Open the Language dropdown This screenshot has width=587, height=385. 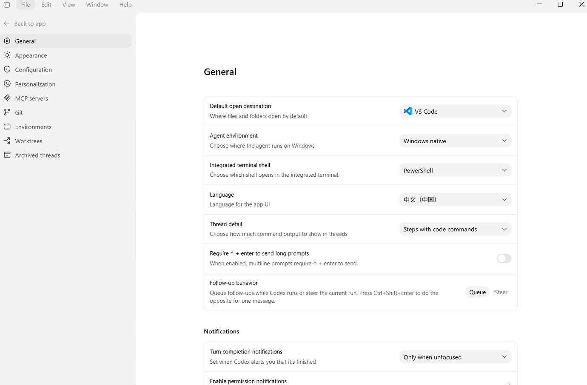click(455, 200)
